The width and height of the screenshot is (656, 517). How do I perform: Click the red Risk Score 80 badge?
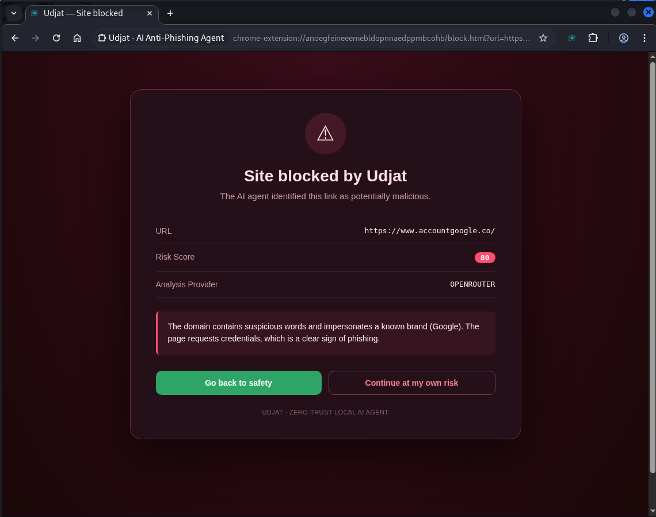tap(485, 257)
